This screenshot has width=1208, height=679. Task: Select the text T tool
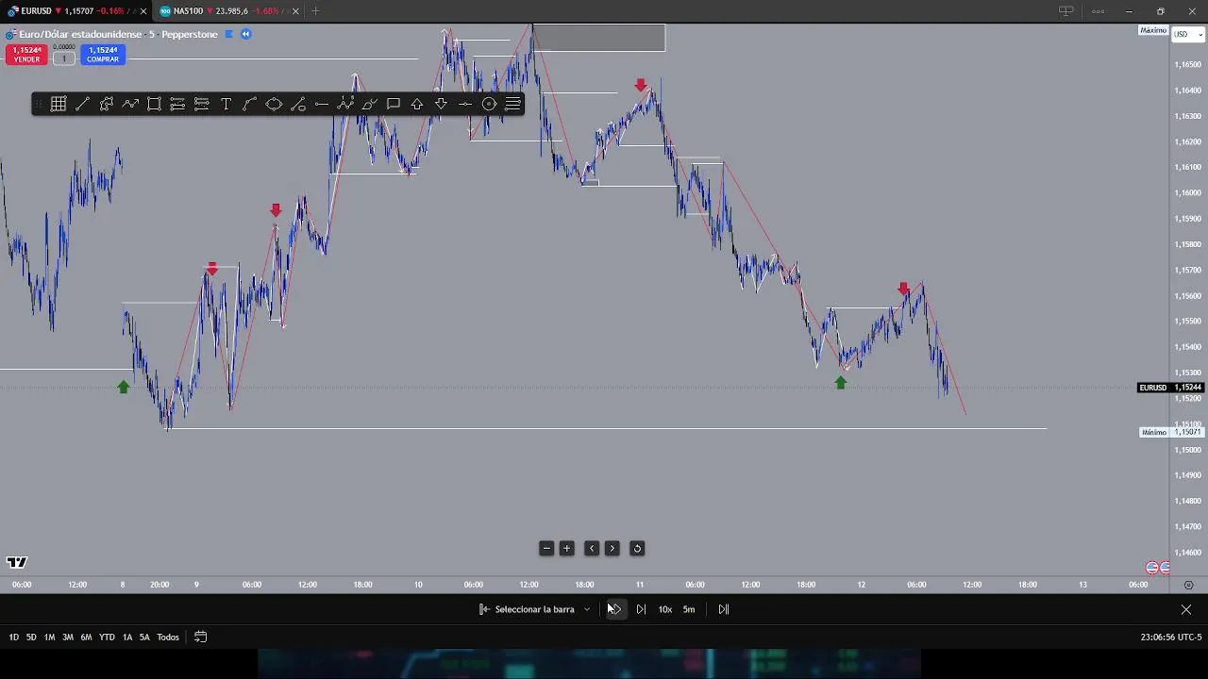point(226,104)
